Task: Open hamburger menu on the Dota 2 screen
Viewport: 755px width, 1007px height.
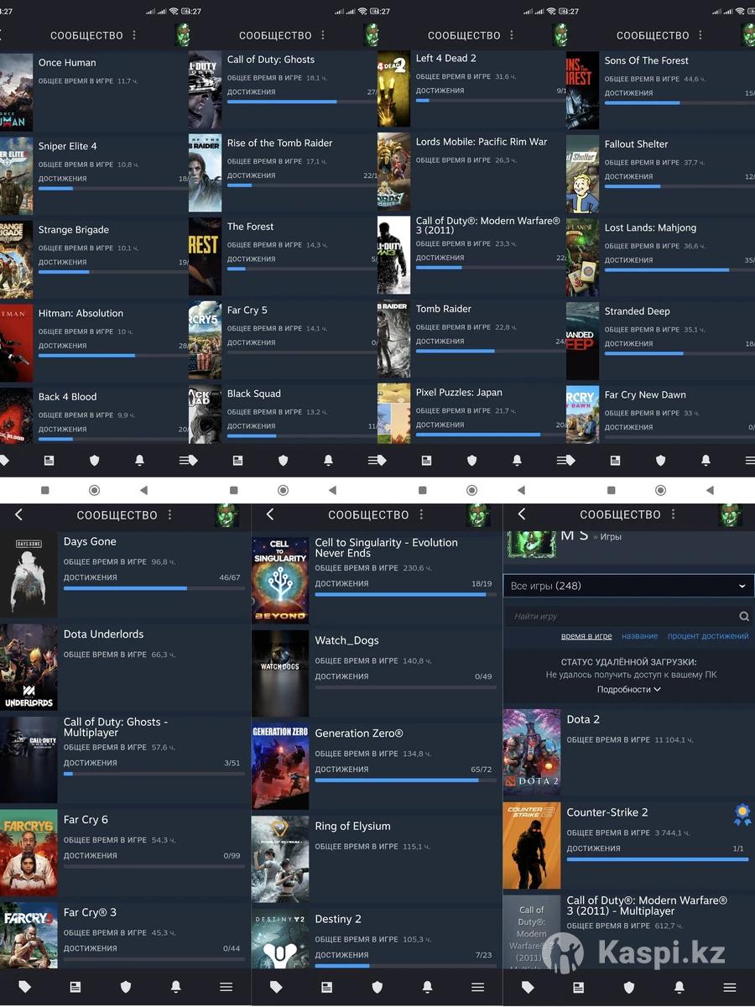Action: 730,987
